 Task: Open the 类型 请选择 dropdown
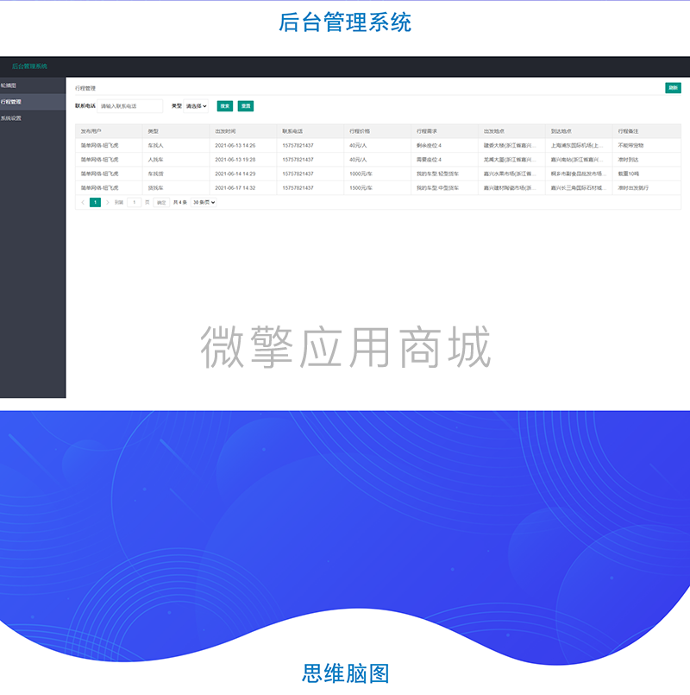pyautogui.click(x=196, y=106)
